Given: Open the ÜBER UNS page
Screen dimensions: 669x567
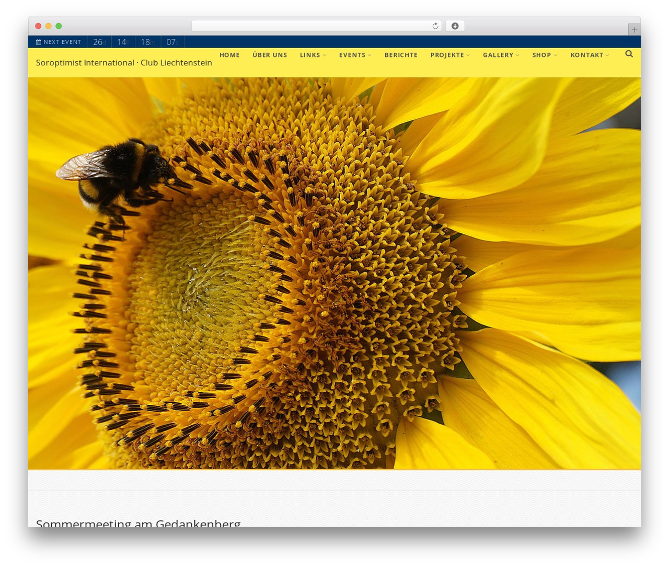Looking at the screenshot, I should [270, 55].
